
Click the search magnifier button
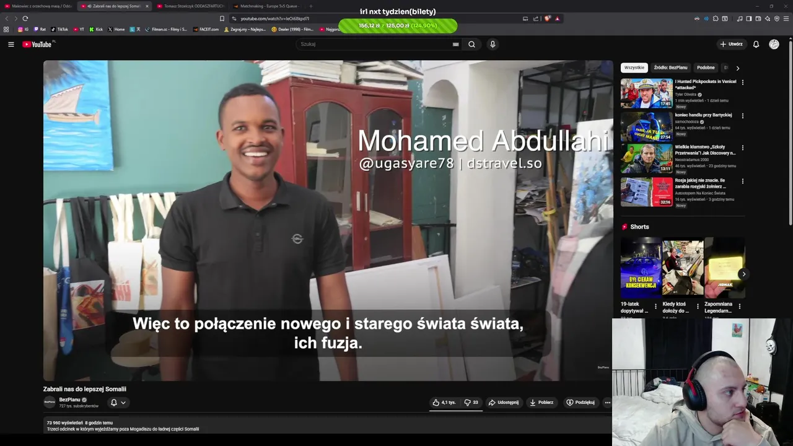(x=471, y=44)
